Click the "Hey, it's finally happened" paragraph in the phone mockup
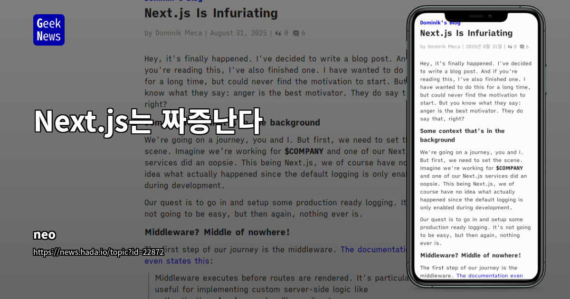 click(x=475, y=91)
